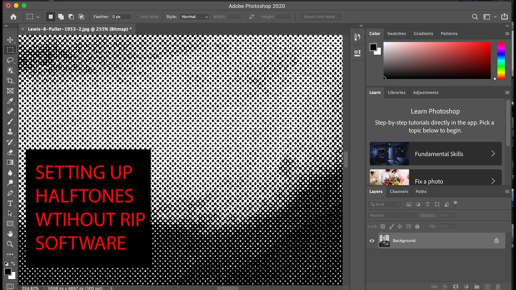The image size is (516, 290).
Task: Close the Lewis-B-Puller-1953-2.jpg document tab
Action: [x=23, y=29]
